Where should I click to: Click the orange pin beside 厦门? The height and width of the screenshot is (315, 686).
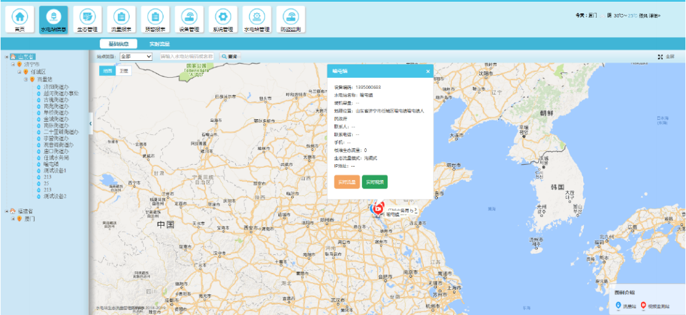[19, 219]
